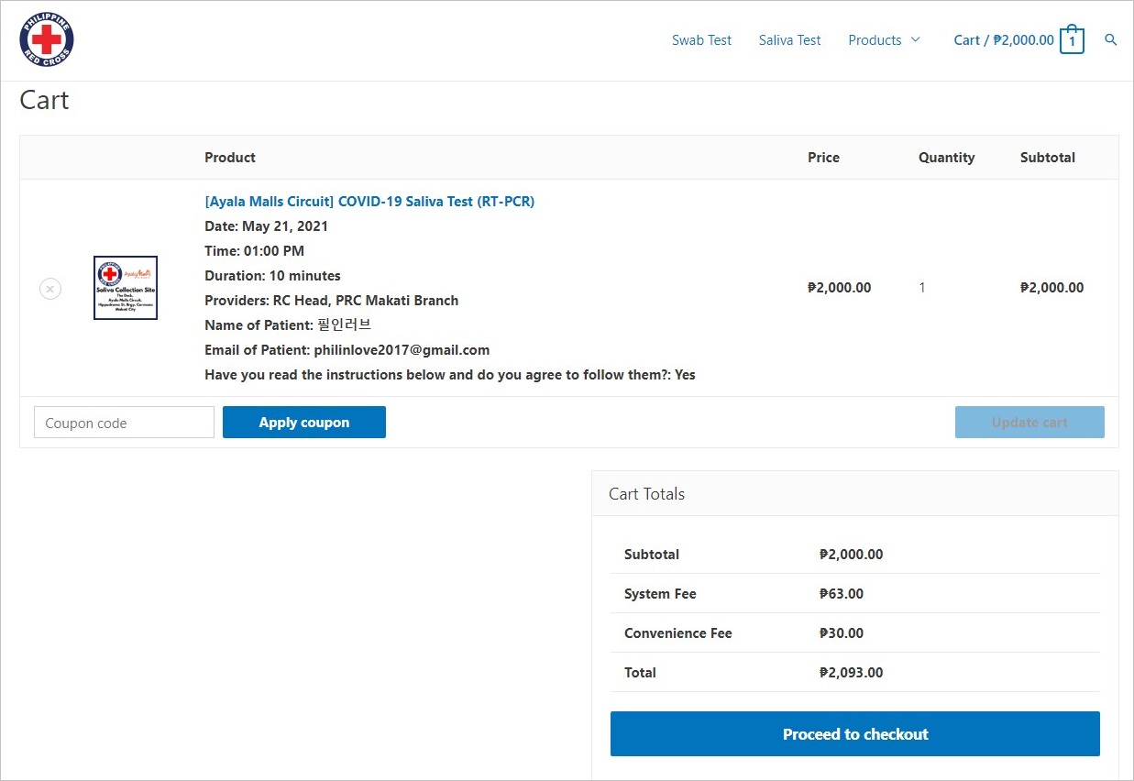This screenshot has height=781, width=1134.
Task: Click the instructions agreement line ending in Yes
Action: tap(450, 375)
